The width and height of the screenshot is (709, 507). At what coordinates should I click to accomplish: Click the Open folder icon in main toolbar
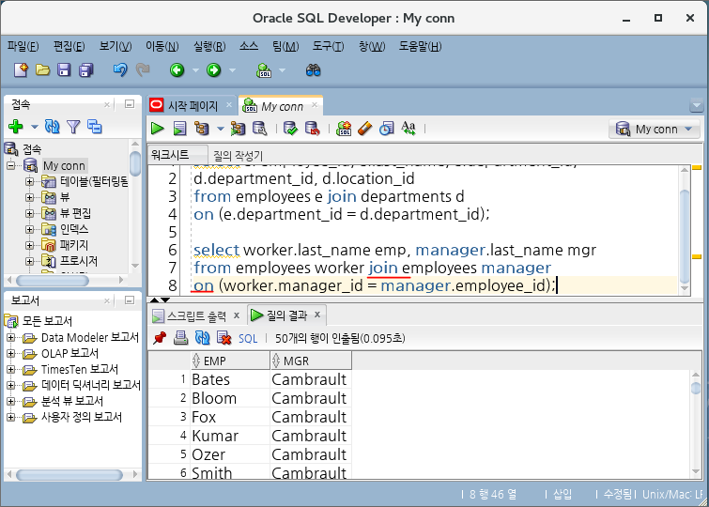[42, 70]
